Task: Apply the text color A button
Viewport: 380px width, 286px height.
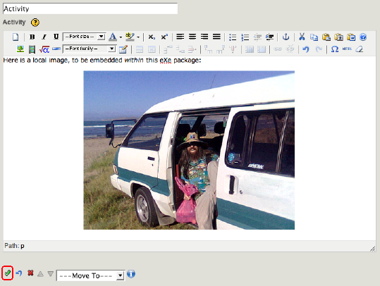Action: point(113,37)
